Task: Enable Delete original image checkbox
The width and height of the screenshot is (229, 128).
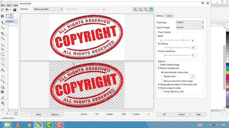Action: click(159, 65)
